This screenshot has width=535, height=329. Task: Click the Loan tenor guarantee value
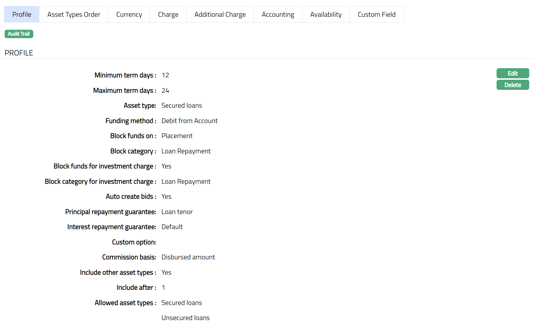[x=177, y=212]
